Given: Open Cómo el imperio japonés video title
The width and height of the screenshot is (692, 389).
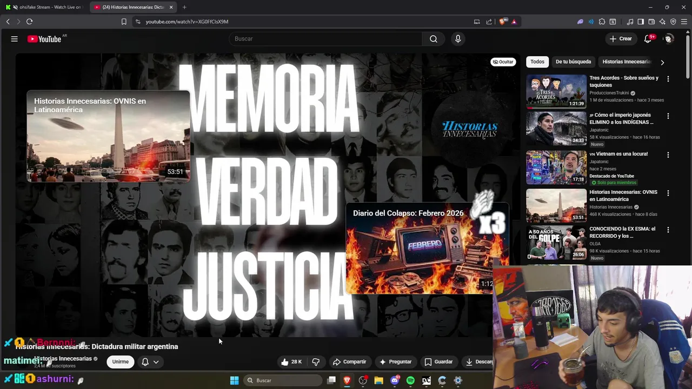Looking at the screenshot, I should click(621, 119).
